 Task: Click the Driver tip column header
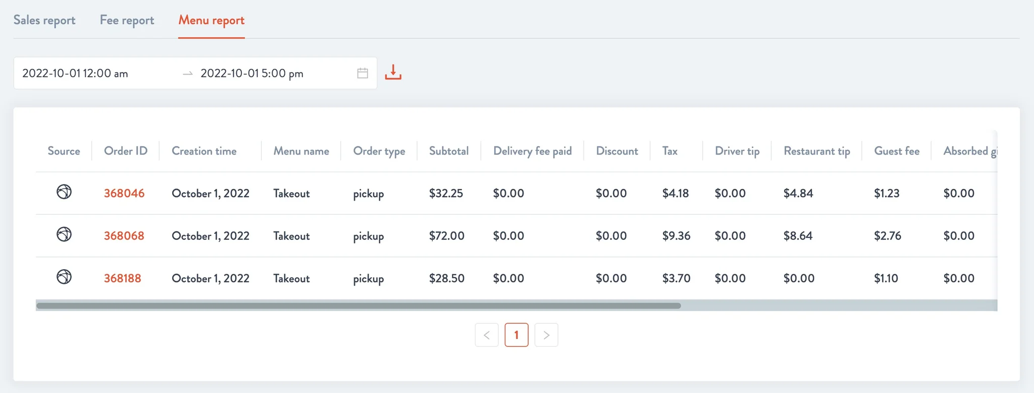click(x=737, y=152)
